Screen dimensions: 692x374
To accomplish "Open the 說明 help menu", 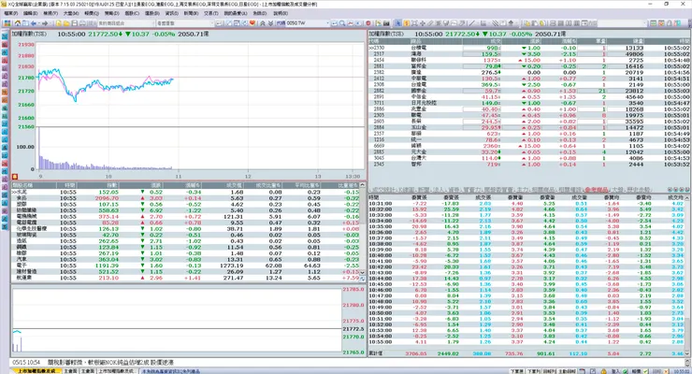I will pos(281,13).
